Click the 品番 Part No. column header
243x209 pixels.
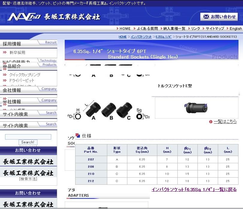coord(91,150)
